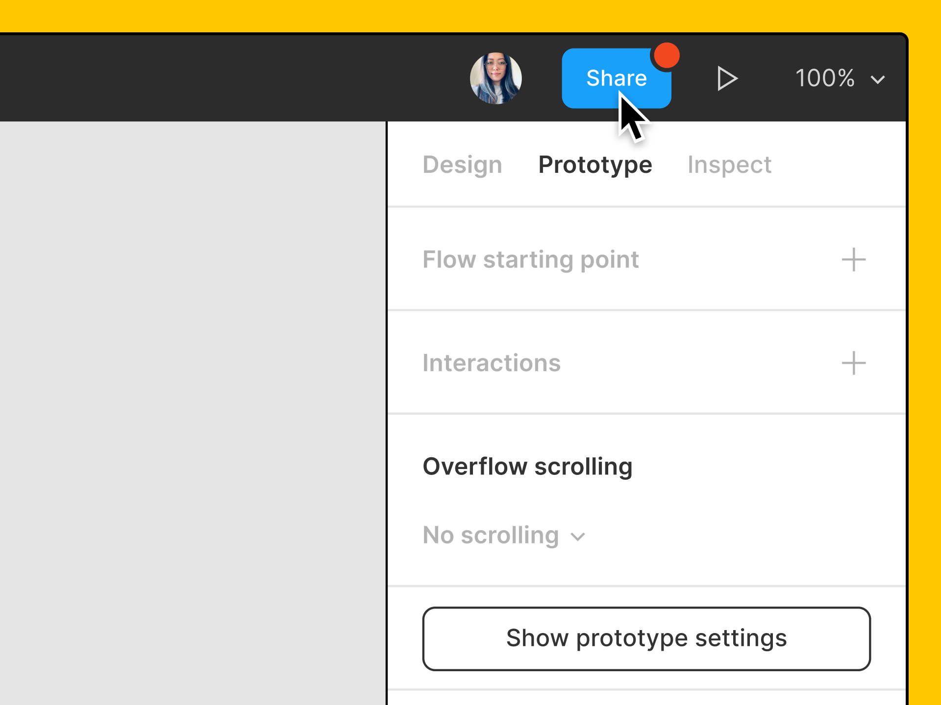Viewport: 941px width, 705px height.
Task: Click the user profile avatar
Action: [495, 78]
